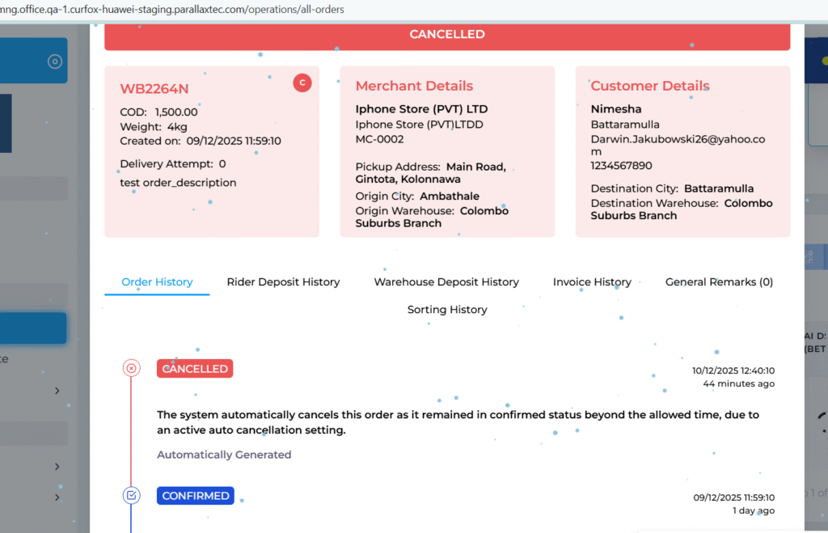
Task: Open the Order History tab
Action: pyautogui.click(x=157, y=282)
